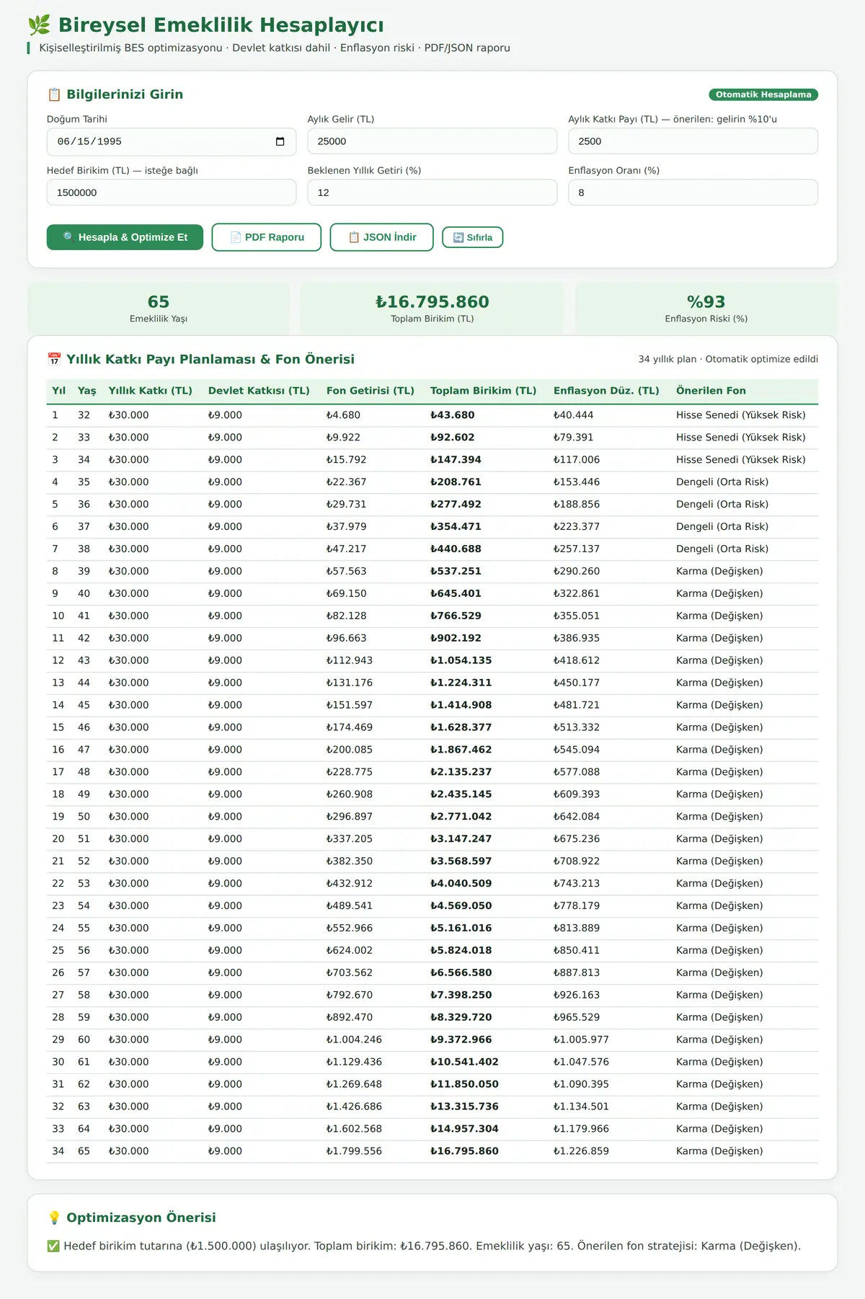Screen dimensions: 865x1299
Task: Click the Fon Getirisi (TL) column header
Action: [371, 391]
